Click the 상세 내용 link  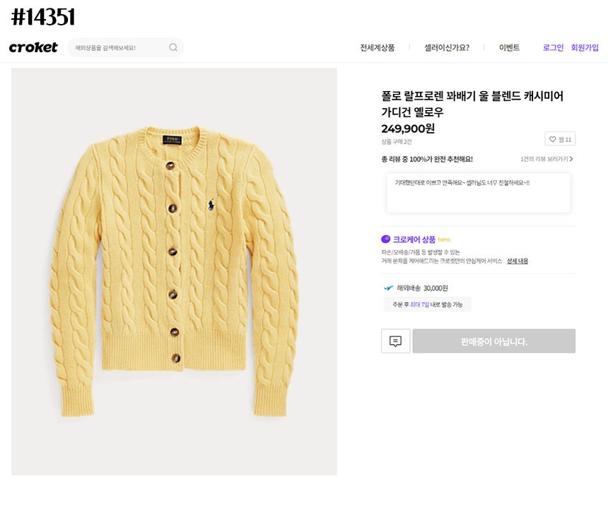tap(518, 261)
